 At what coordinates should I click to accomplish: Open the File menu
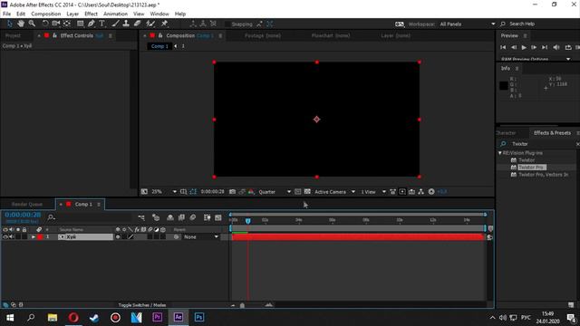6,14
